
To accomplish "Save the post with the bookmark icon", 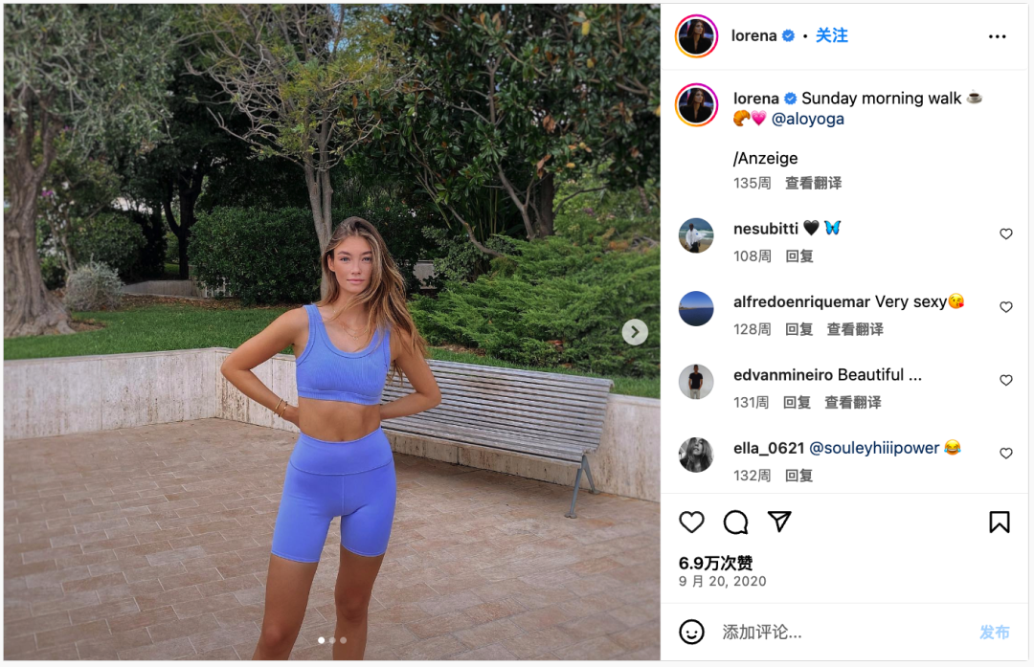I will coord(999,522).
